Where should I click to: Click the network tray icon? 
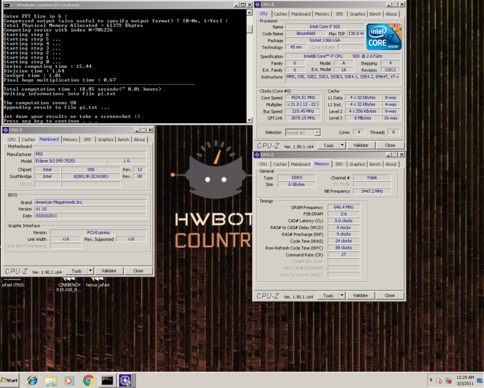[x=448, y=380]
